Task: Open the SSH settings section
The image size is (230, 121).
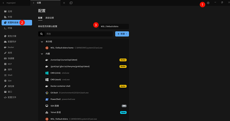Action: coord(17,81)
